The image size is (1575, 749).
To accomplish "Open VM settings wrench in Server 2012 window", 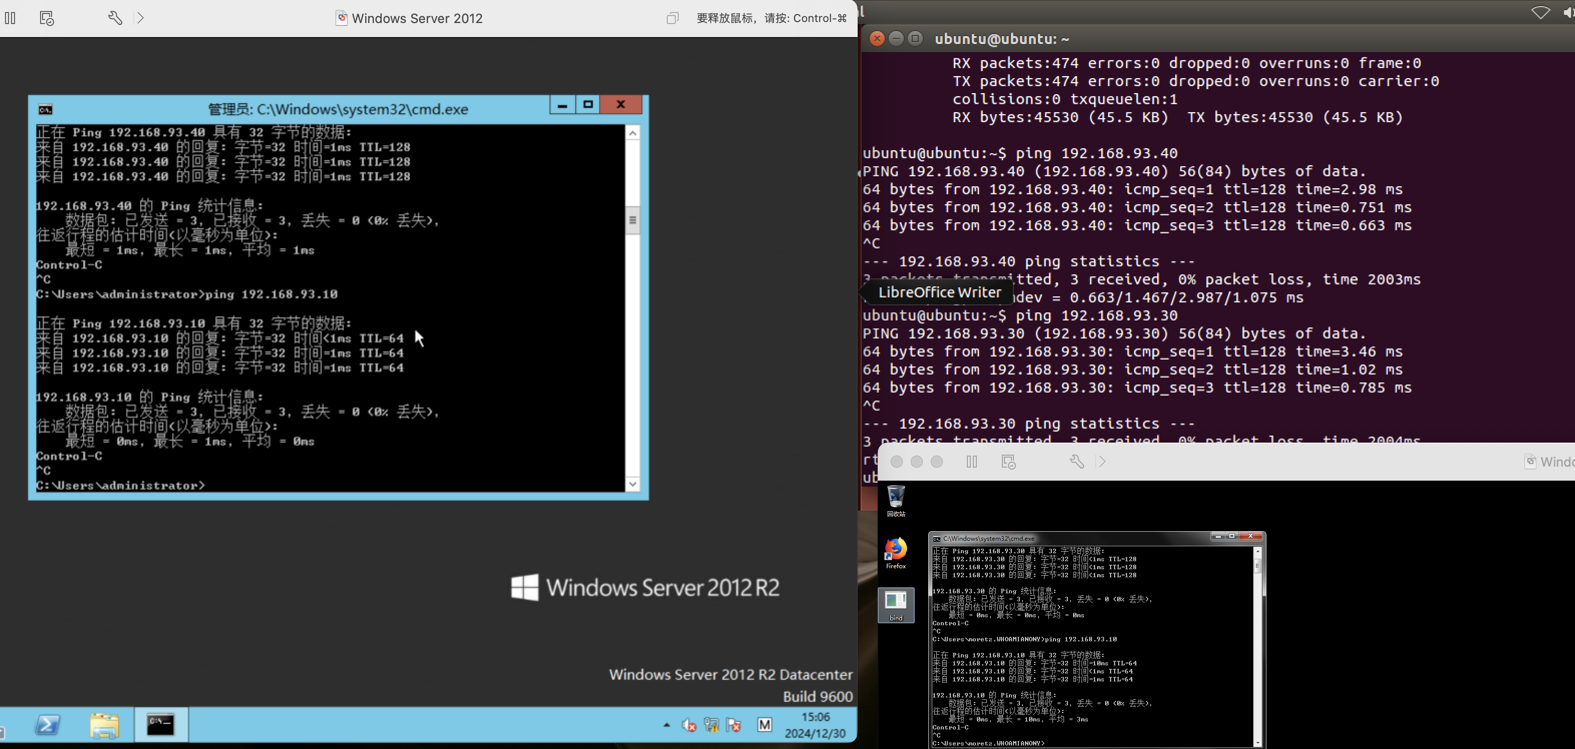I will pos(115,18).
